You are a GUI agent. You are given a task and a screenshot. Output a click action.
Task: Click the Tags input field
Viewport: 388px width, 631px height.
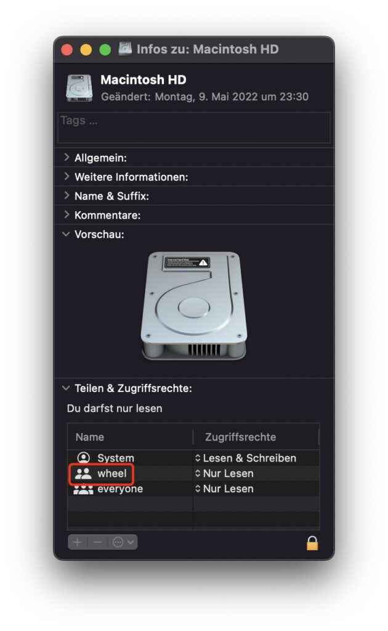(x=185, y=128)
